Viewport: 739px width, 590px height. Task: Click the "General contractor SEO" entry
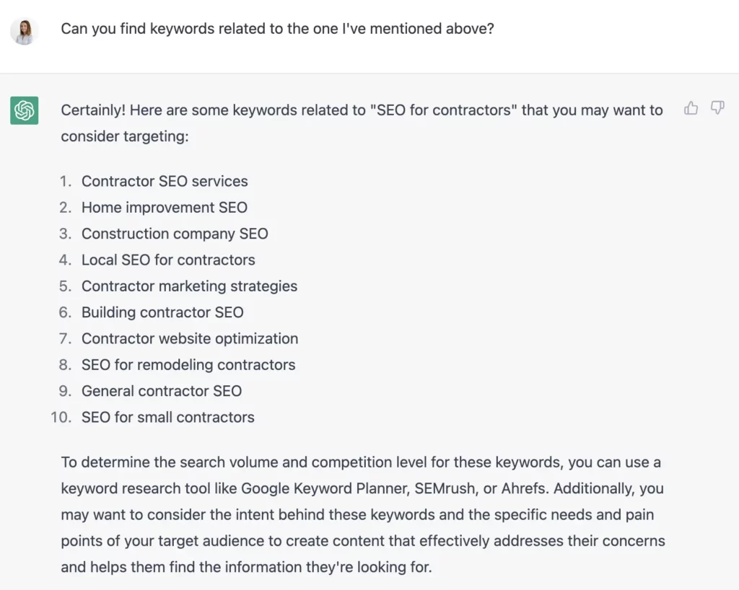tap(161, 391)
